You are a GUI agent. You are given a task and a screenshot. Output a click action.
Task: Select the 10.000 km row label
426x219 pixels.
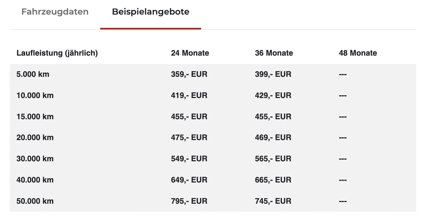point(35,96)
